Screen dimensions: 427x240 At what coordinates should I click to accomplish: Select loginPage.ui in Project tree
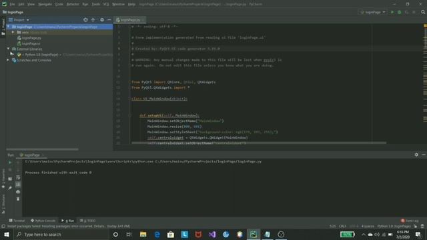[x=31, y=43]
